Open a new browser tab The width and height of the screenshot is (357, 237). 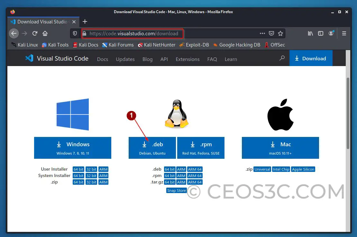[85, 21]
